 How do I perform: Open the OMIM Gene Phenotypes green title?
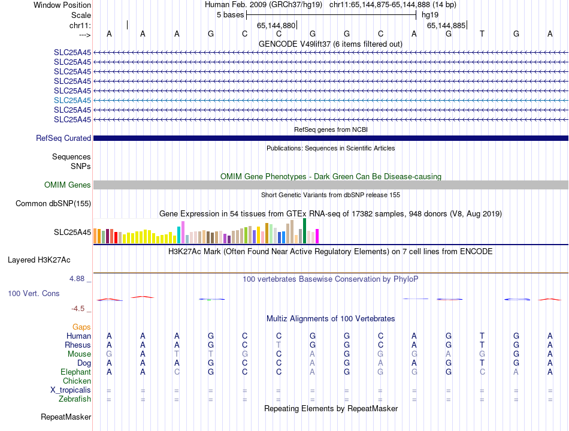[x=331, y=176]
